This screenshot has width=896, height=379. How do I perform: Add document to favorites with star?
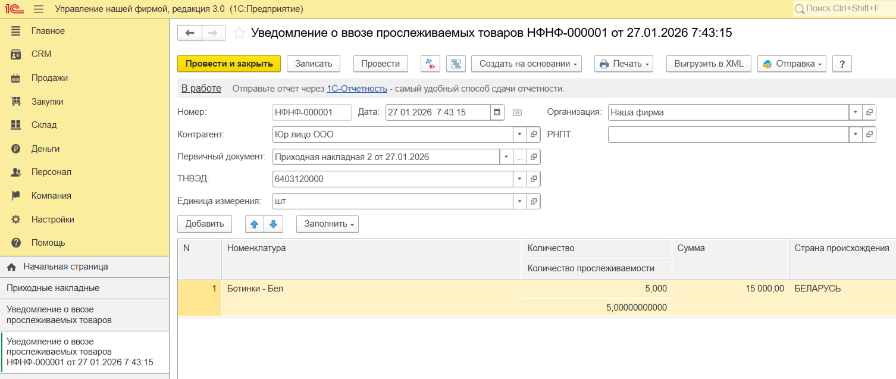click(x=239, y=33)
